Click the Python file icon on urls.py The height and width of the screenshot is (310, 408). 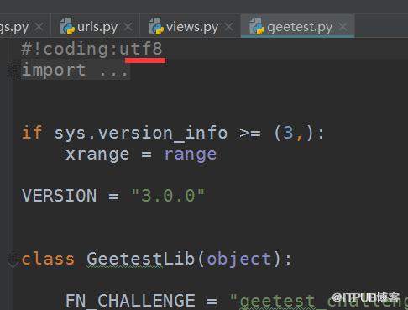(67, 26)
